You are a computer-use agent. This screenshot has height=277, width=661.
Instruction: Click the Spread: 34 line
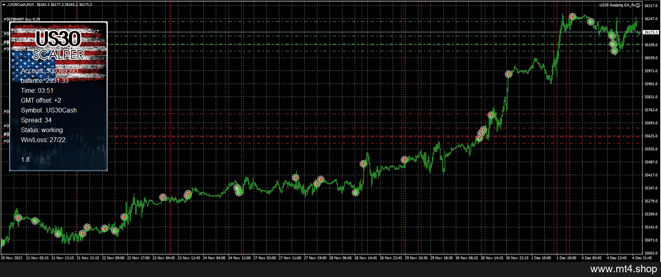pyautogui.click(x=36, y=120)
